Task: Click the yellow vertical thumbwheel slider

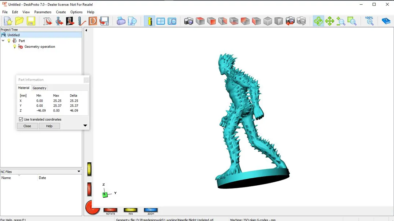Action: 89,169
